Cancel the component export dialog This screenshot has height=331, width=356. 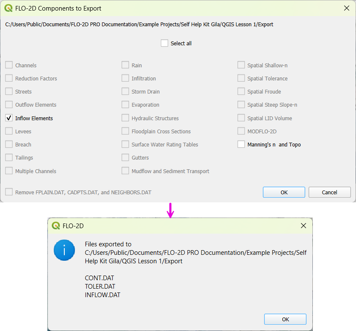pos(329,192)
